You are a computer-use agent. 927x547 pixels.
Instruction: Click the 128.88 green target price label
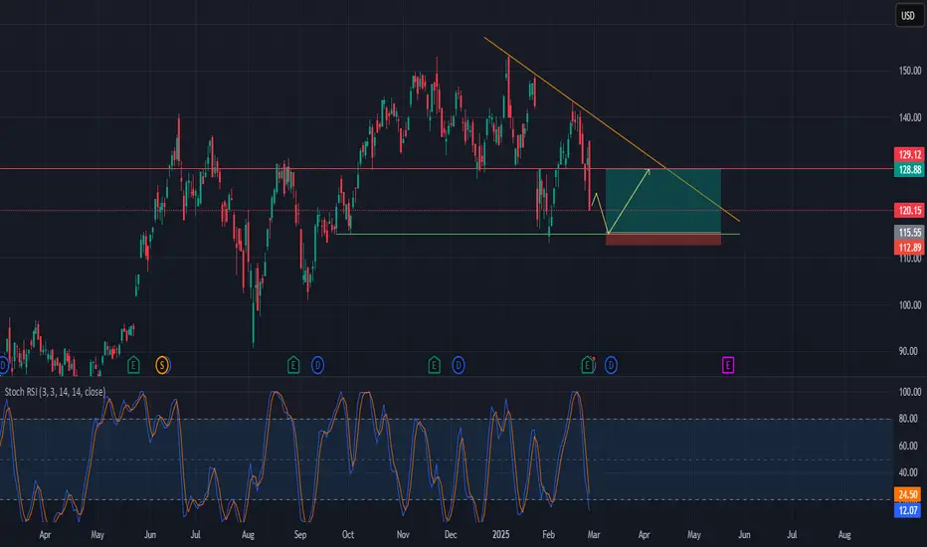[909, 170]
